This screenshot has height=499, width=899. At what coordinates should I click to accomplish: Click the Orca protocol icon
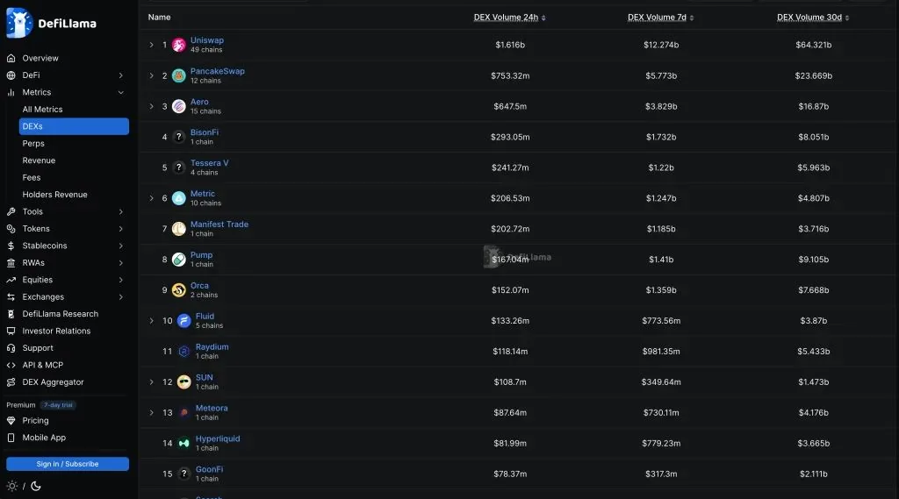click(x=179, y=290)
